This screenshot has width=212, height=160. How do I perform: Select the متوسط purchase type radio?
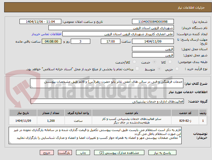(x=159, y=69)
